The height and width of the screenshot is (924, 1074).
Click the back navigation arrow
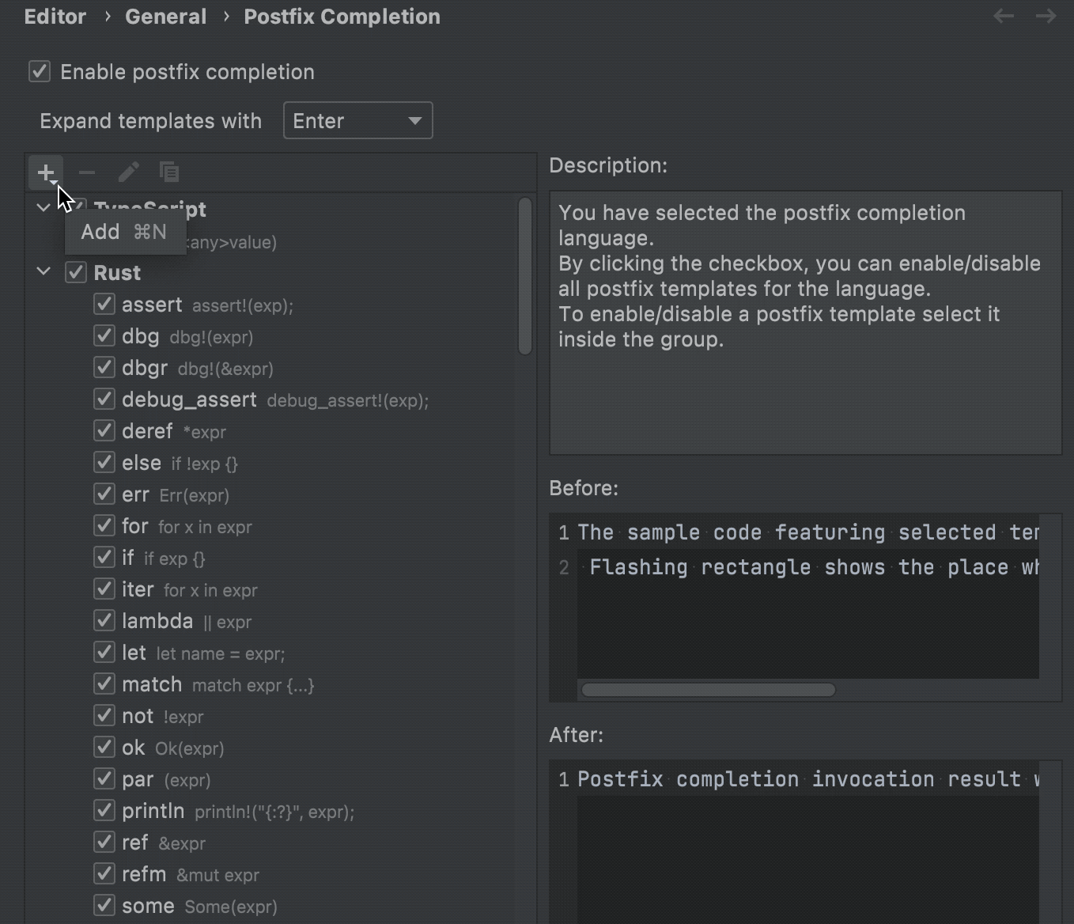tap(1003, 16)
